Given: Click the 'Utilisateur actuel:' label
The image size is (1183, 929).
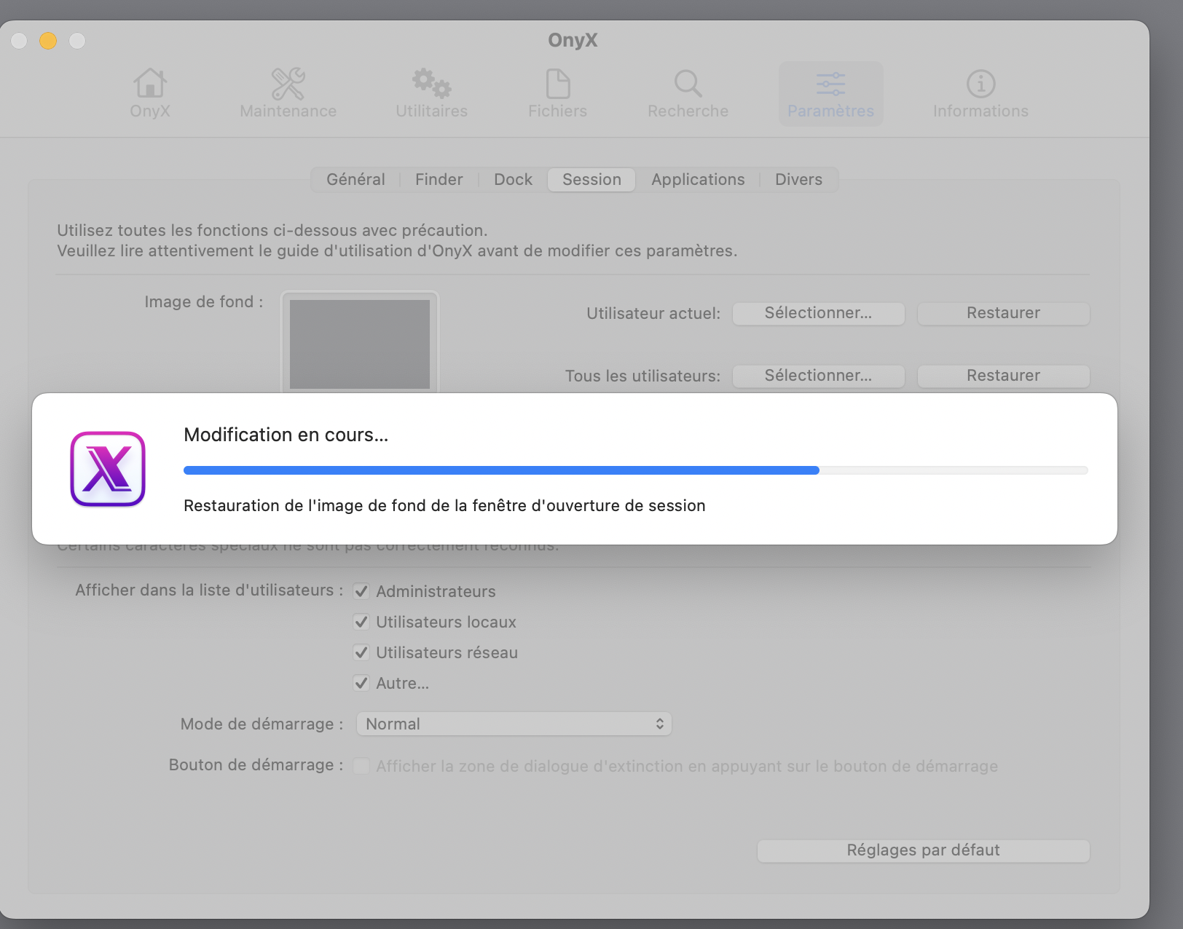Looking at the screenshot, I should pyautogui.click(x=653, y=313).
